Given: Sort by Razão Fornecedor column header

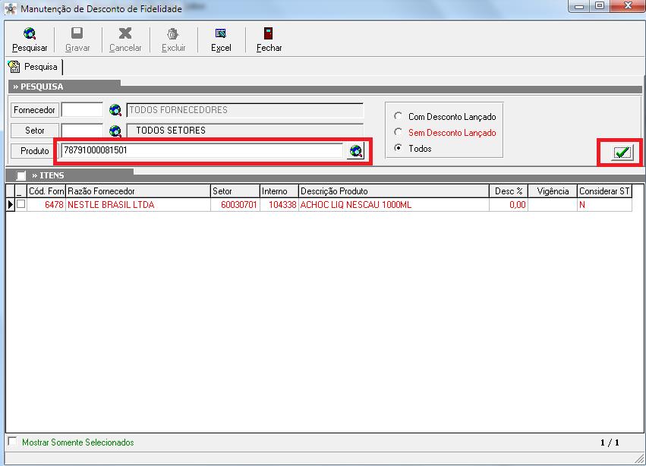Looking at the screenshot, I should (138, 191).
